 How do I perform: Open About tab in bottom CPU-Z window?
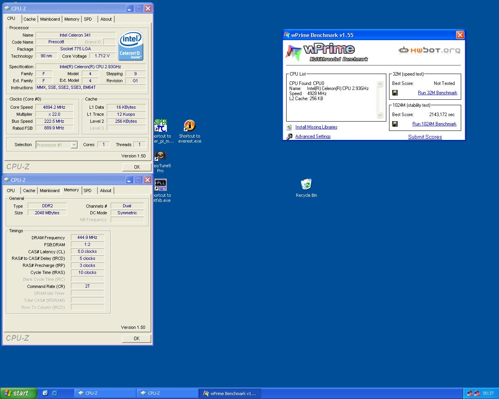click(x=105, y=191)
